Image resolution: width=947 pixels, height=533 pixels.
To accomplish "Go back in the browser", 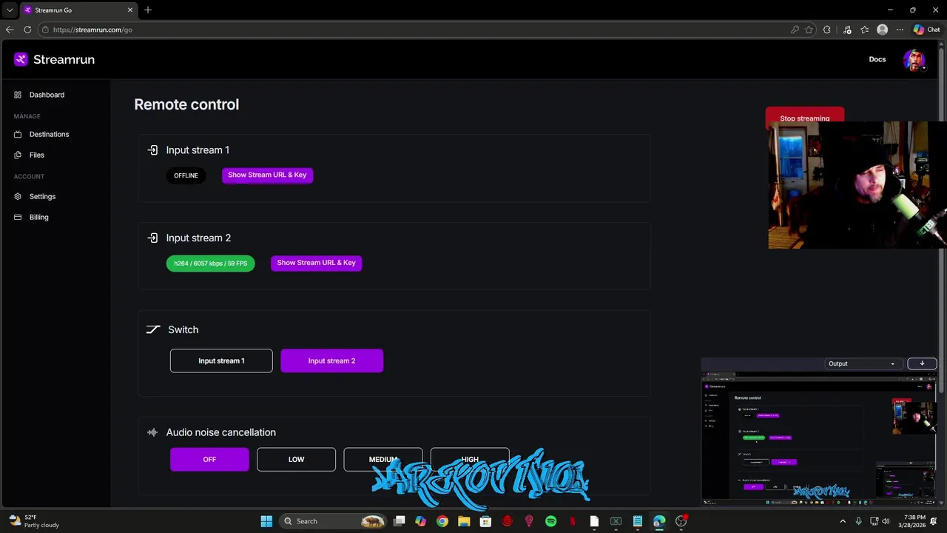I will pyautogui.click(x=10, y=30).
